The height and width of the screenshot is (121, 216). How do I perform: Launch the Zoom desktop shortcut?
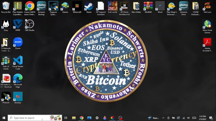pos(18,43)
